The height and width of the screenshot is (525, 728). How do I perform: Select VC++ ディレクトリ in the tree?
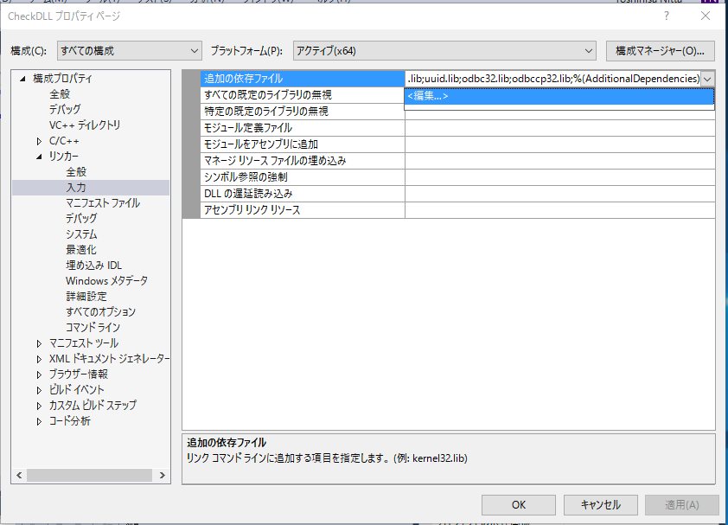tap(85, 125)
